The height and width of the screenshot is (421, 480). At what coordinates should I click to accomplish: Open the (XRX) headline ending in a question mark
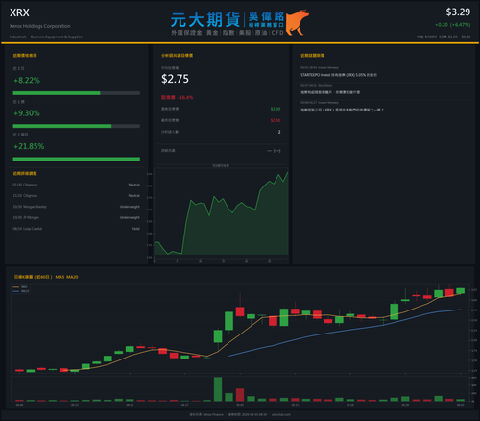[x=342, y=110]
